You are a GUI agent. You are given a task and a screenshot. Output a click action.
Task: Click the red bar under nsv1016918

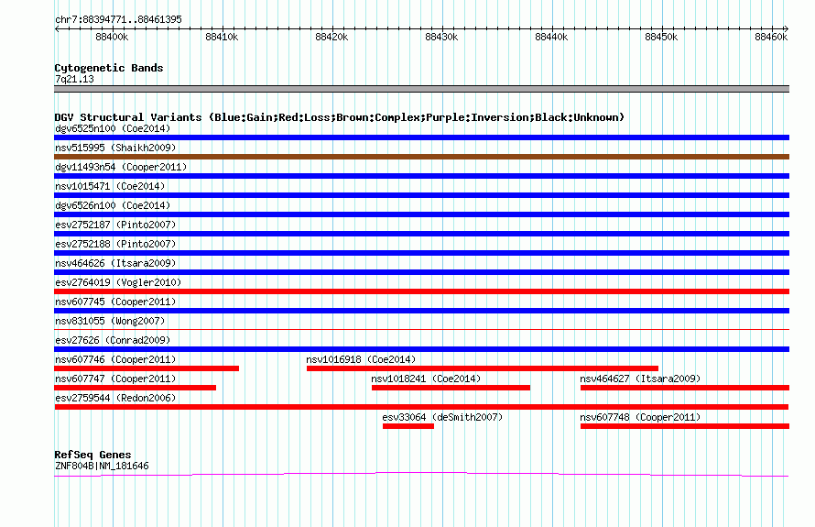click(483, 368)
